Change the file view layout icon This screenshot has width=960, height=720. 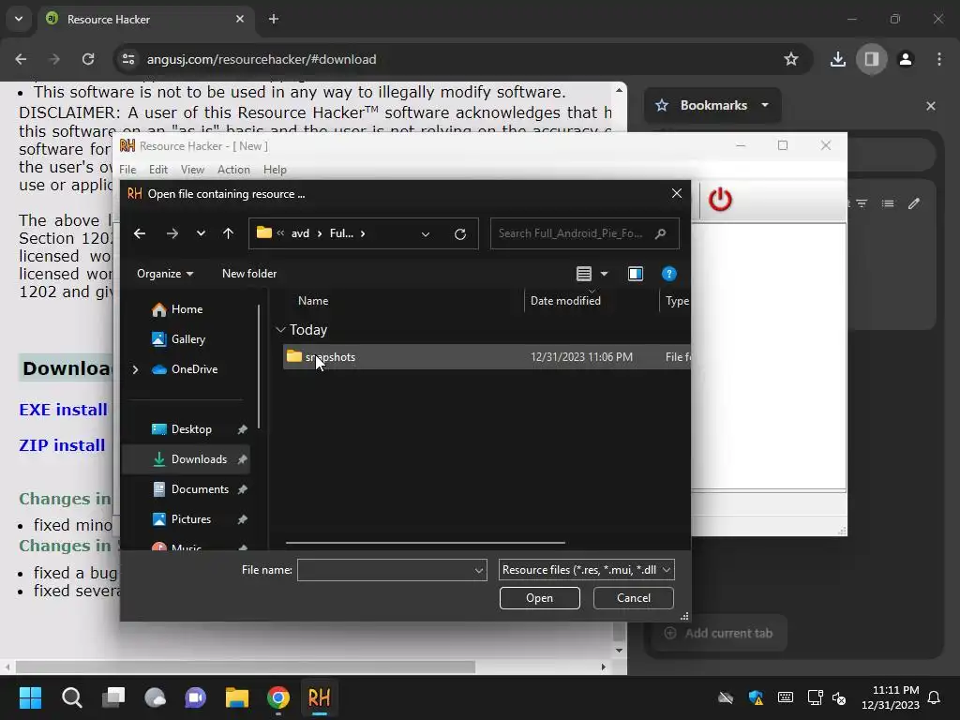(x=583, y=274)
